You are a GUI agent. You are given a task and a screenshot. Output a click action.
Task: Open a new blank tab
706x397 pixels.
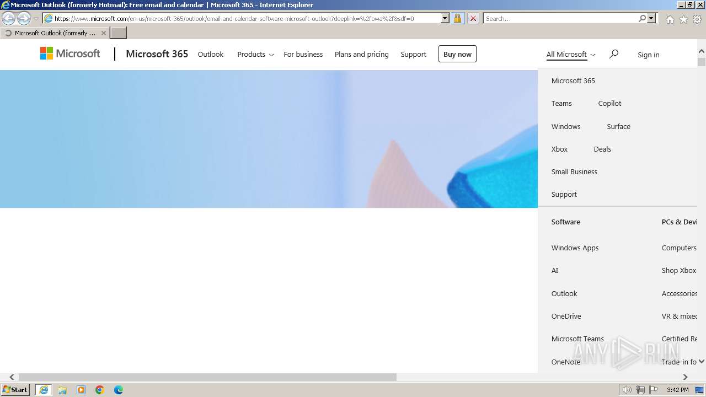(x=119, y=33)
